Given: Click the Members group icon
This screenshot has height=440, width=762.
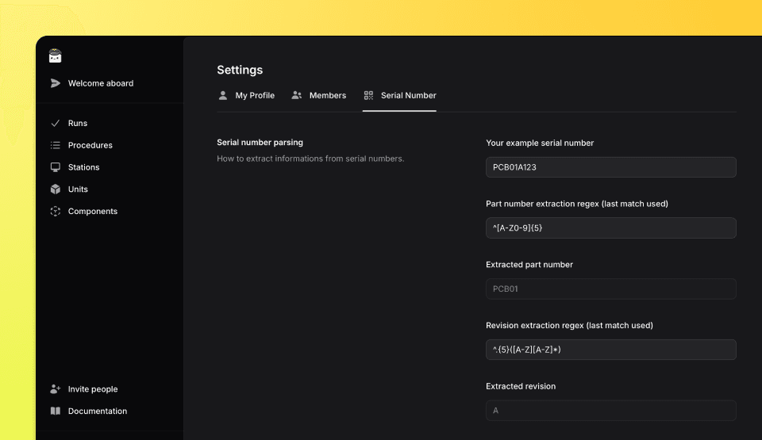Looking at the screenshot, I should [296, 95].
